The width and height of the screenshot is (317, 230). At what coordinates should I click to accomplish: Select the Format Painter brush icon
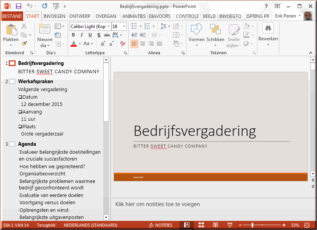(x=24, y=43)
